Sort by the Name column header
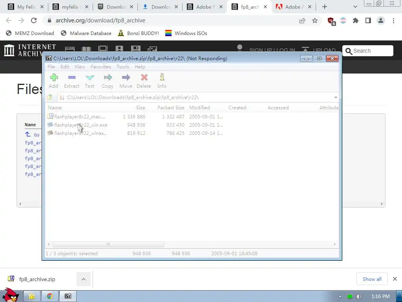The image size is (402, 302). coord(55,108)
